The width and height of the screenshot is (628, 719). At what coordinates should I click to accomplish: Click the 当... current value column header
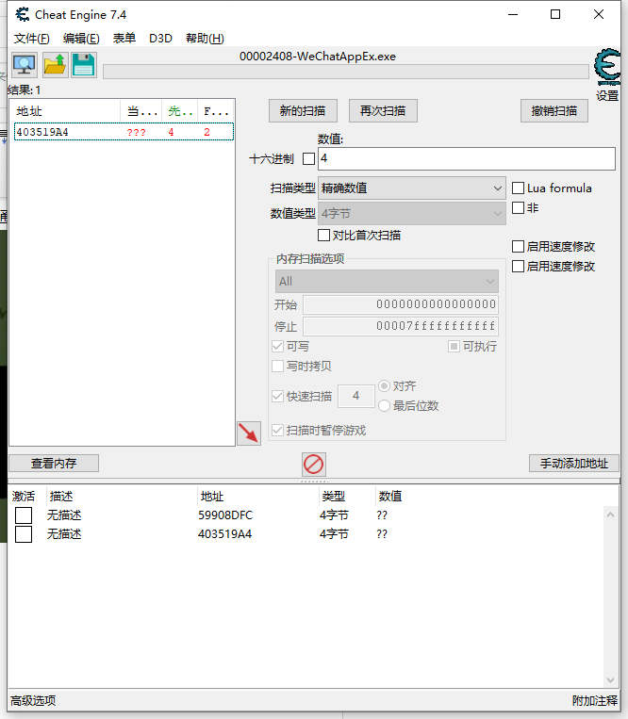point(141,111)
